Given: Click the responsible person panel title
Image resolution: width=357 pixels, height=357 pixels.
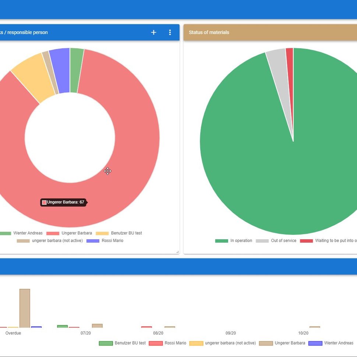Looking at the screenshot, I should 24,32.
